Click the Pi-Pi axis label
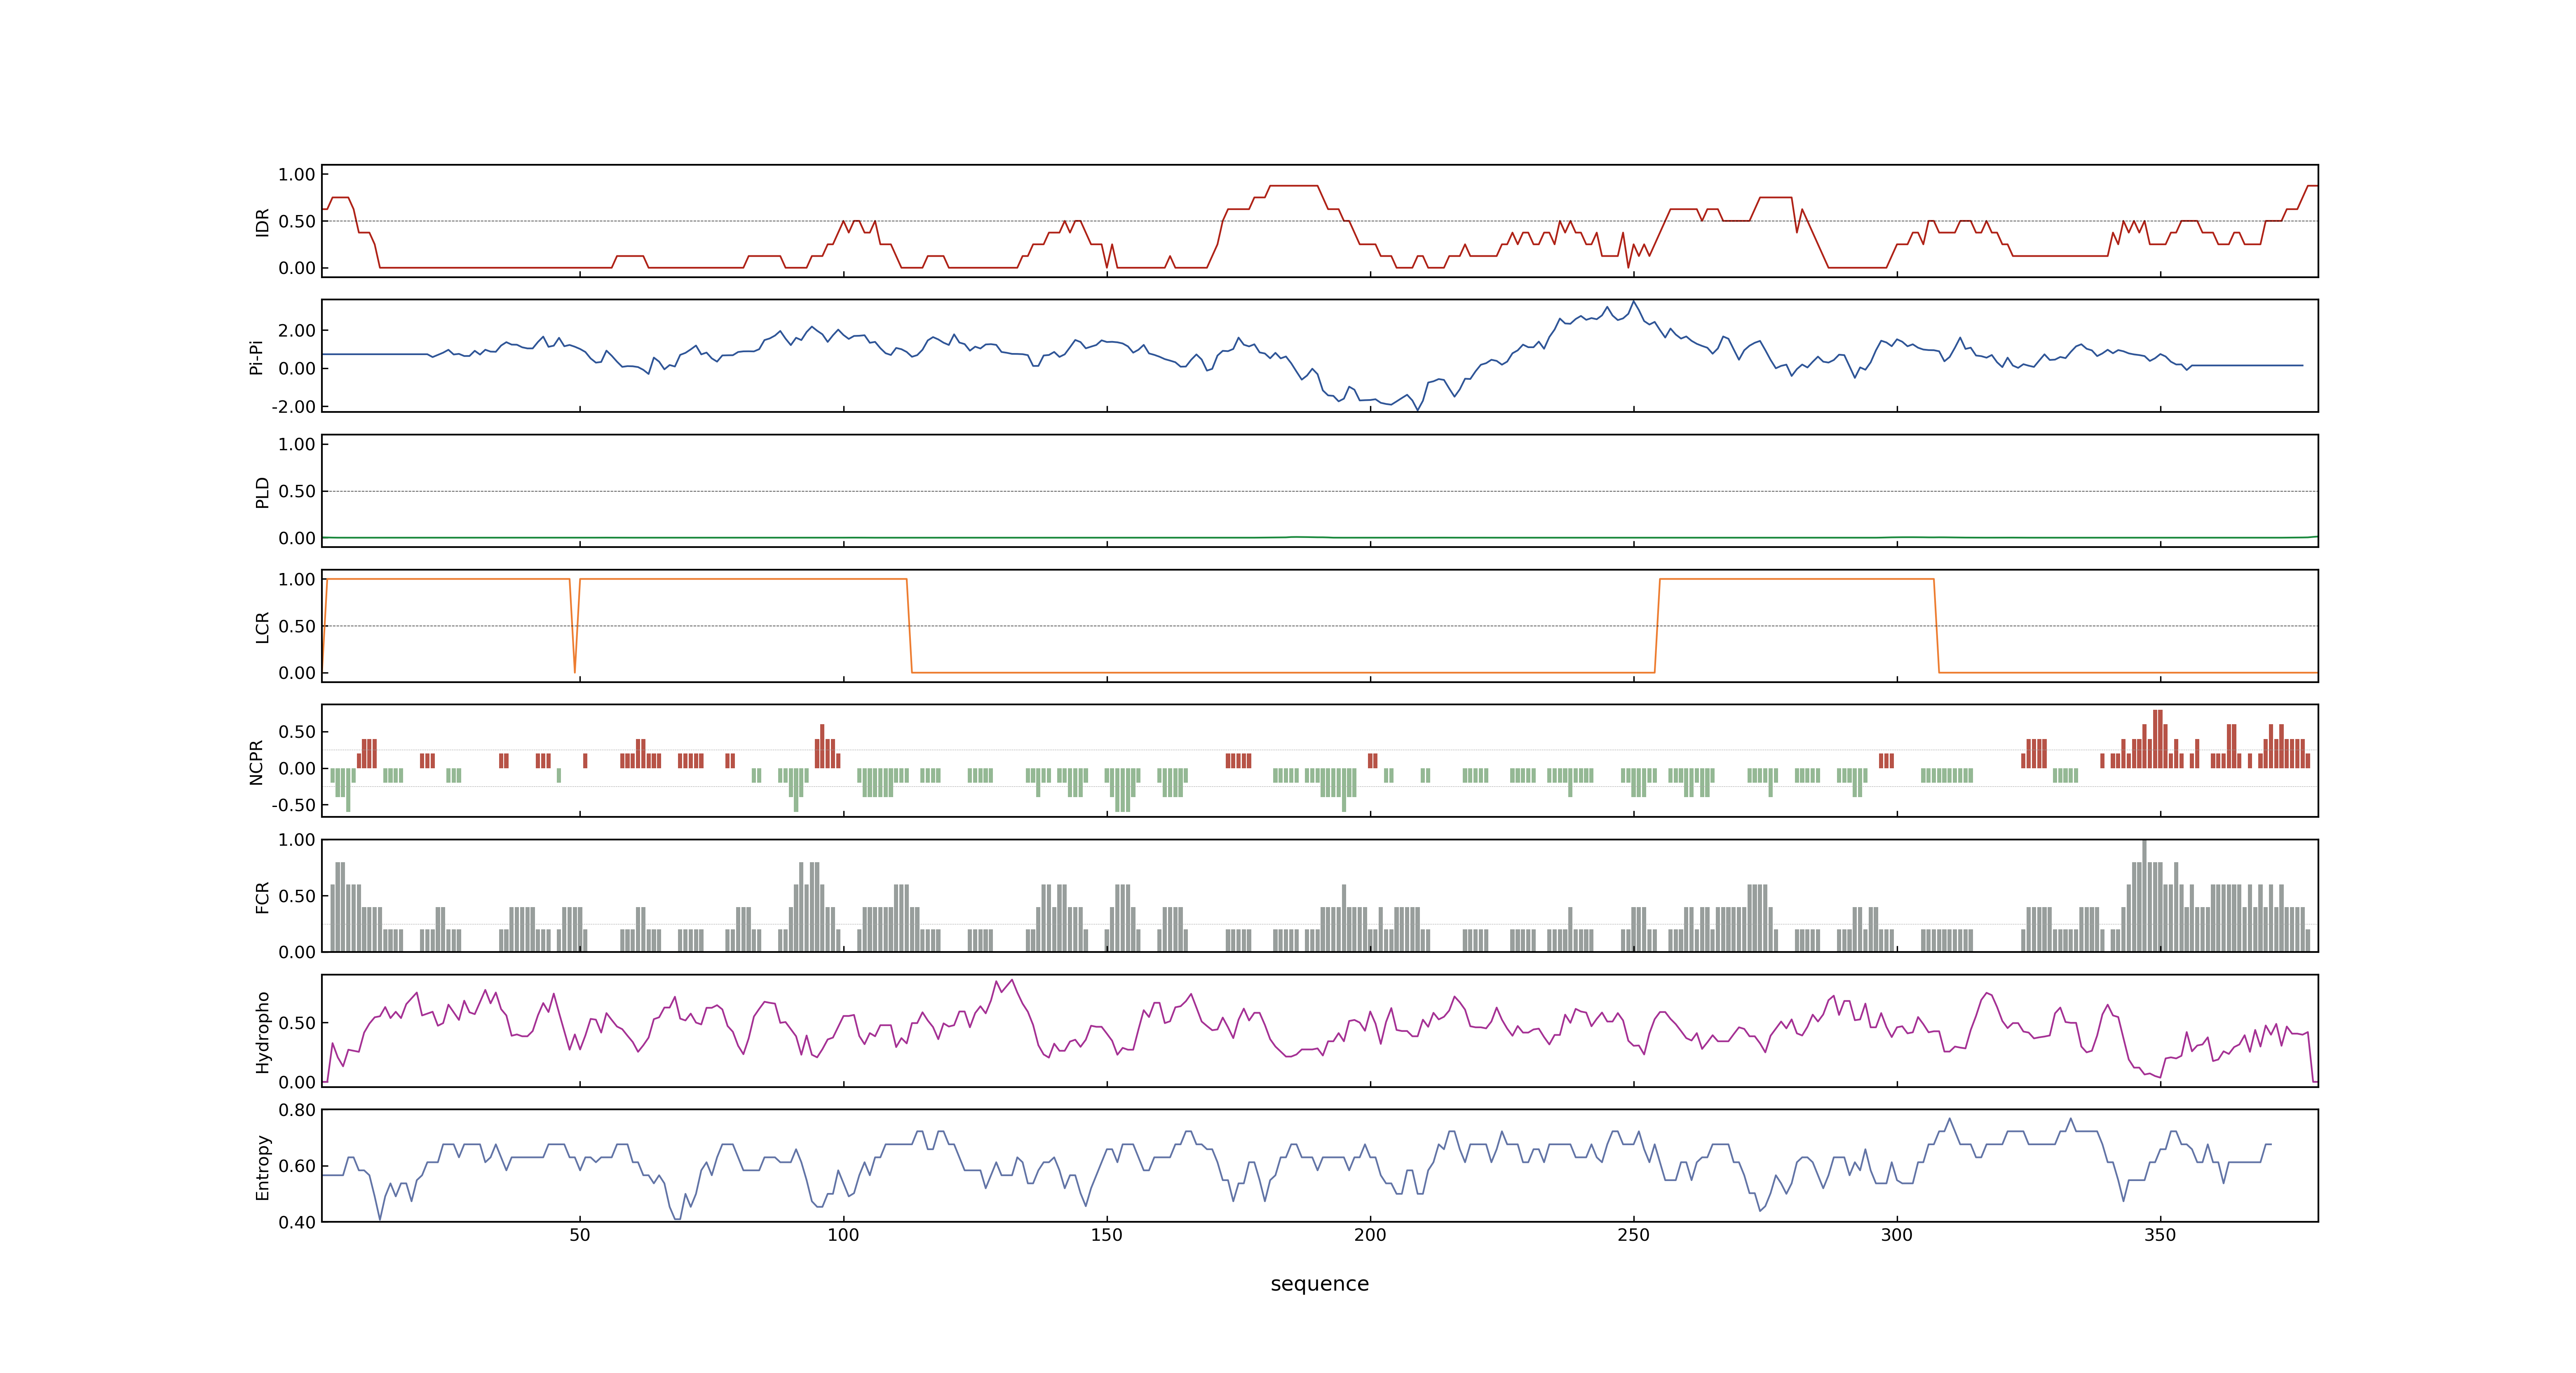 click(256, 357)
